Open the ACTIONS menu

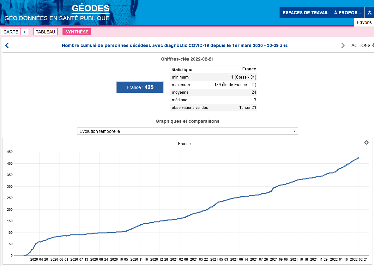(x=362, y=45)
